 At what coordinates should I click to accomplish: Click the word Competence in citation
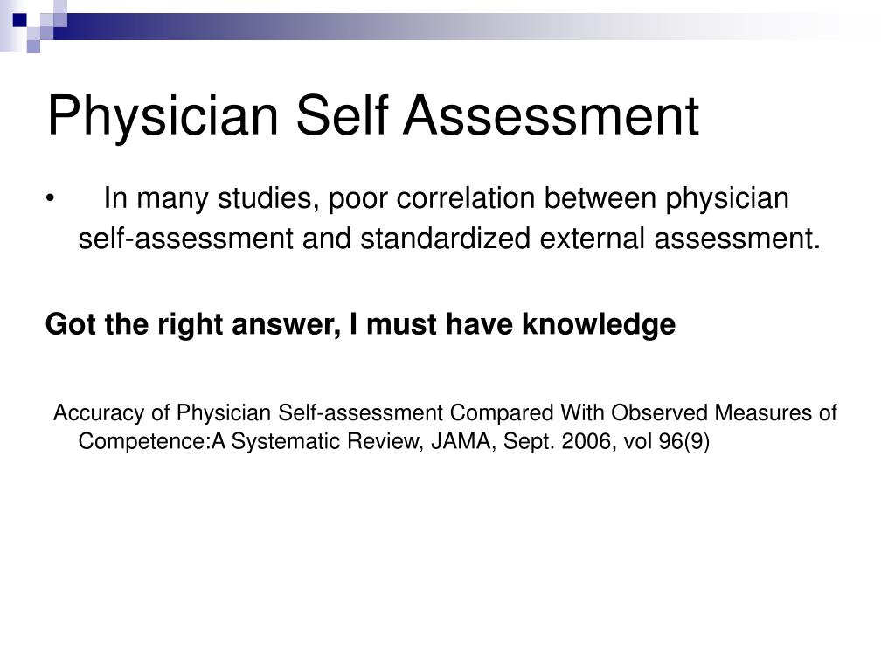(x=142, y=441)
